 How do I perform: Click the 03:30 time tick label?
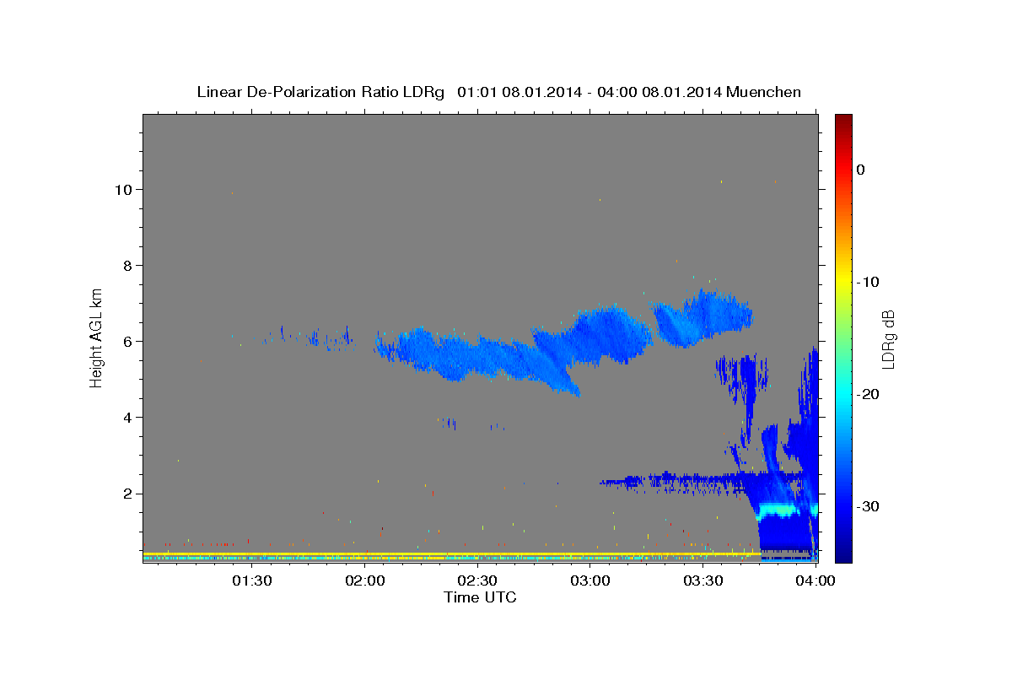click(703, 580)
